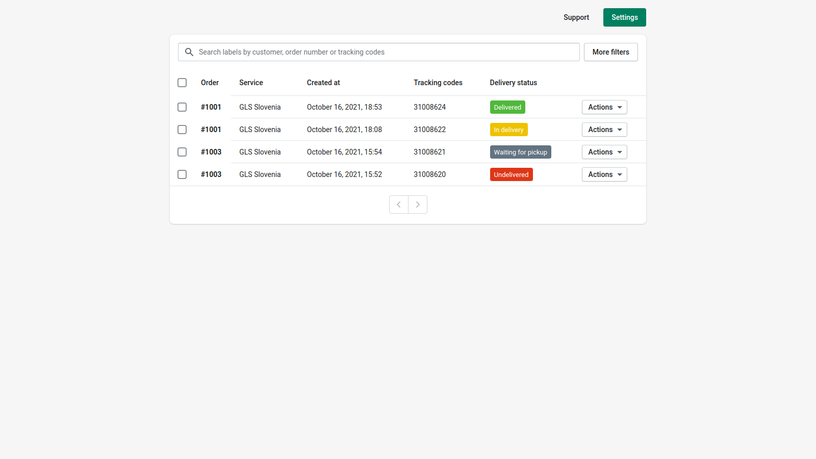
Task: Click the search magnifying glass icon
Action: click(189, 52)
